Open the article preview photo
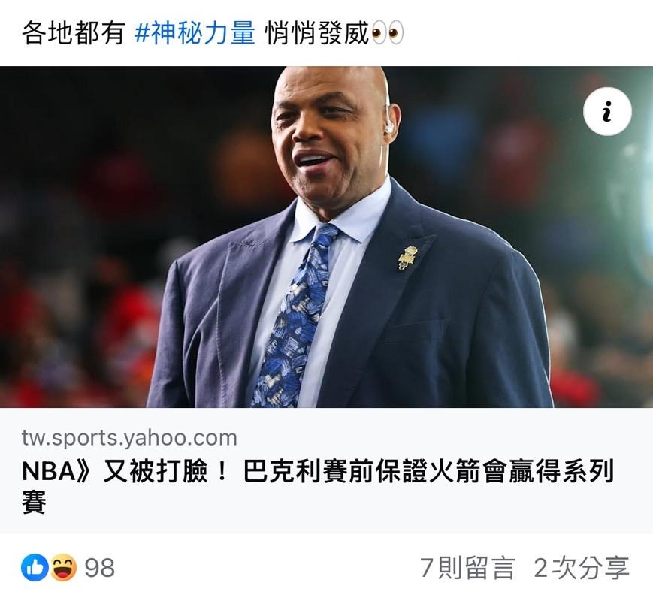Image resolution: width=653 pixels, height=592 pixels. click(326, 237)
